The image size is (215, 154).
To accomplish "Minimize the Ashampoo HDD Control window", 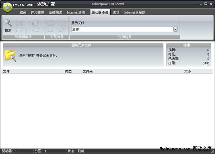I will [201, 4].
